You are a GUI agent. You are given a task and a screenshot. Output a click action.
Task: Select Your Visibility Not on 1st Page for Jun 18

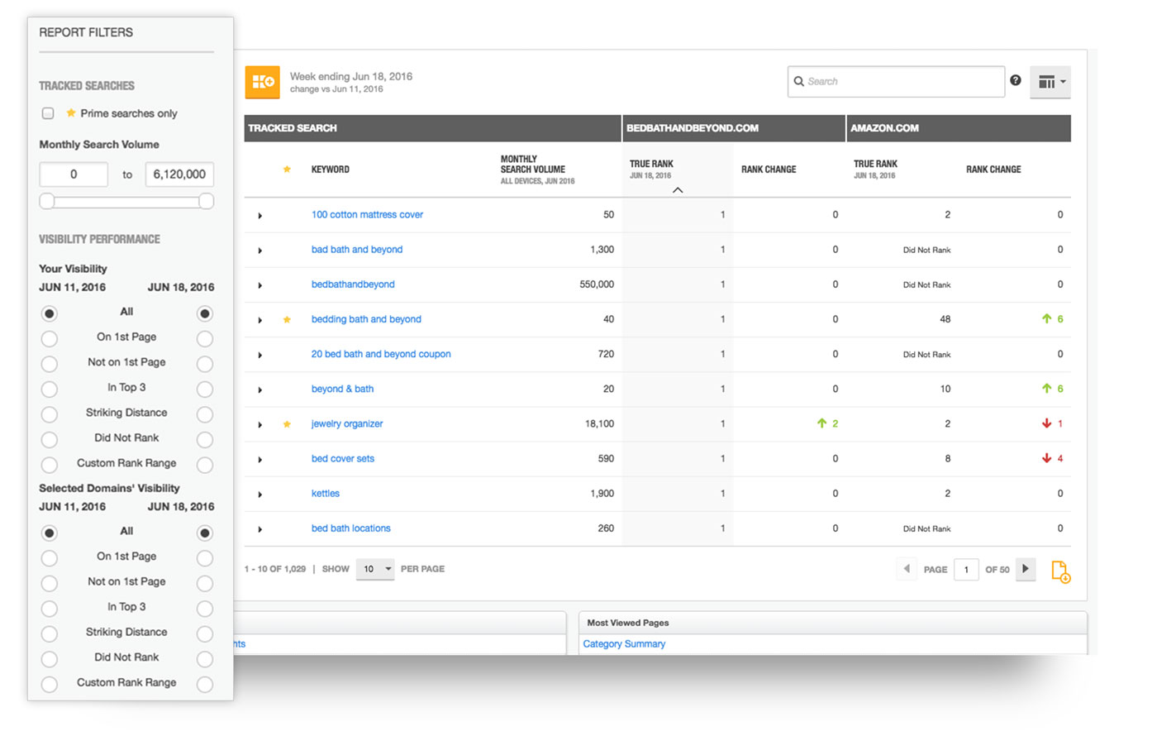click(205, 365)
